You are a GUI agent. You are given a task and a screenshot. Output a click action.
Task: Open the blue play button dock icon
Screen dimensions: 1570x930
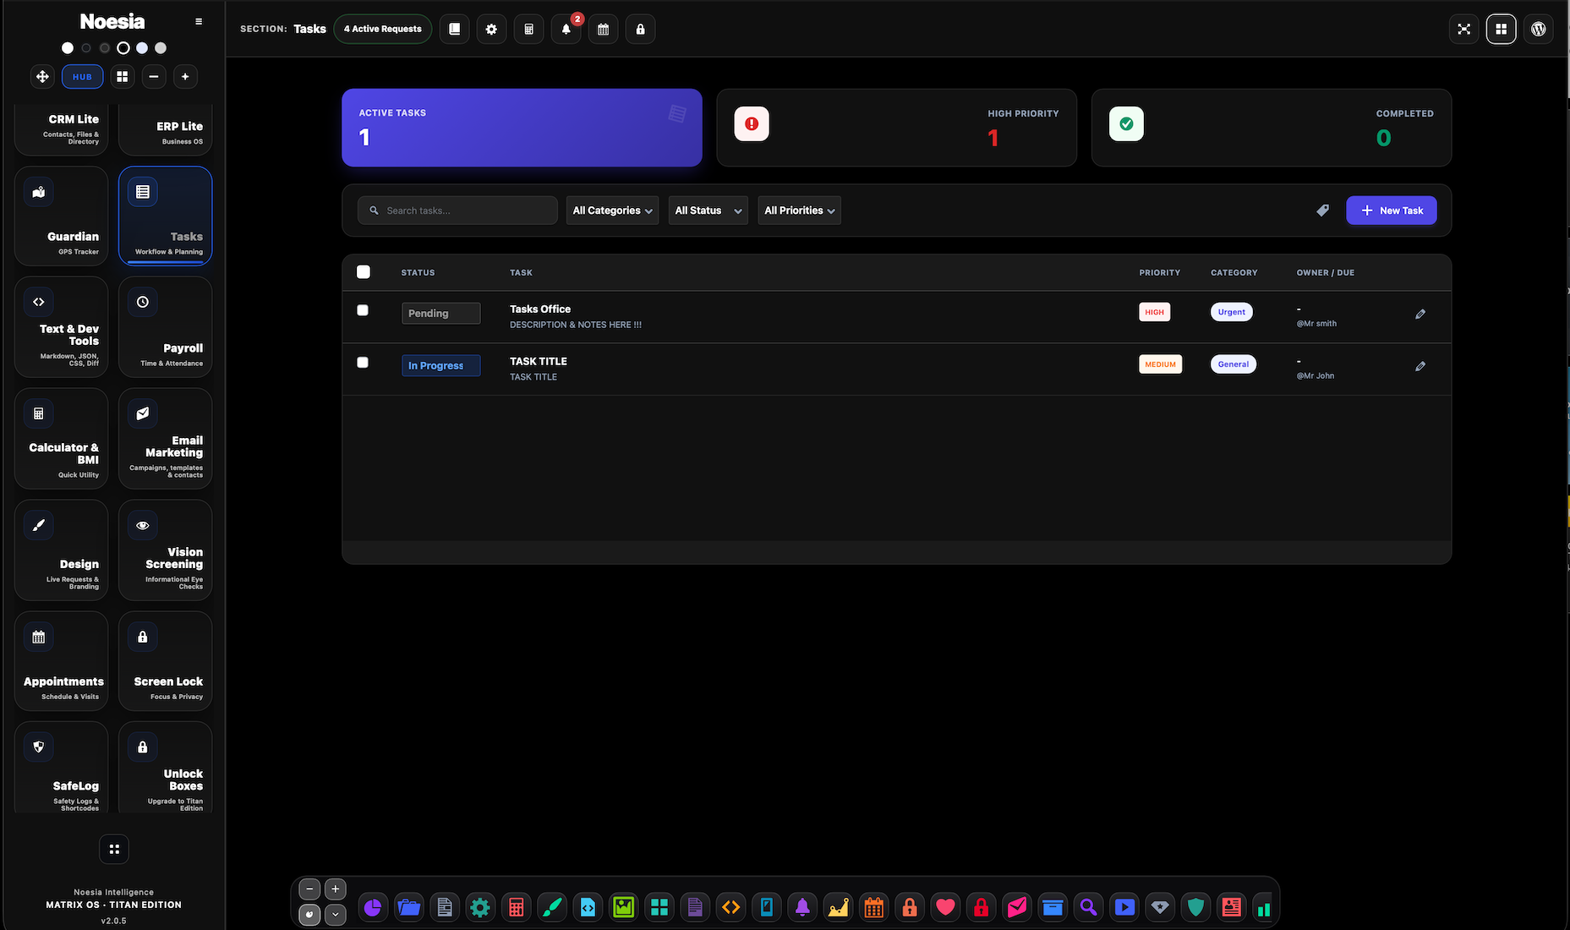click(1124, 907)
